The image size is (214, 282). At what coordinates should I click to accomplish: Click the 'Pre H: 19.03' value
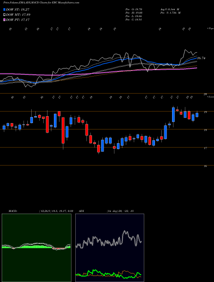pos(134,13)
